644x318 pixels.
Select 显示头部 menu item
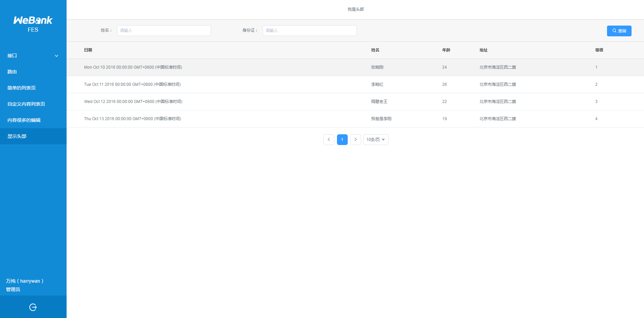tap(17, 136)
